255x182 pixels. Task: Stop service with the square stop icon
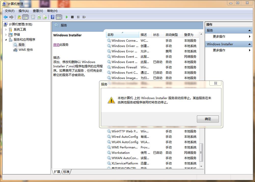click(x=72, y=17)
